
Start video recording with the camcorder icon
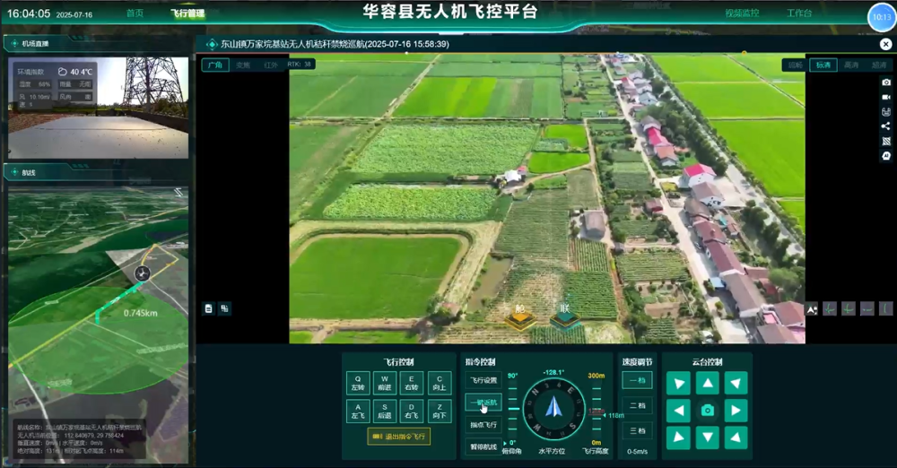pos(886,97)
